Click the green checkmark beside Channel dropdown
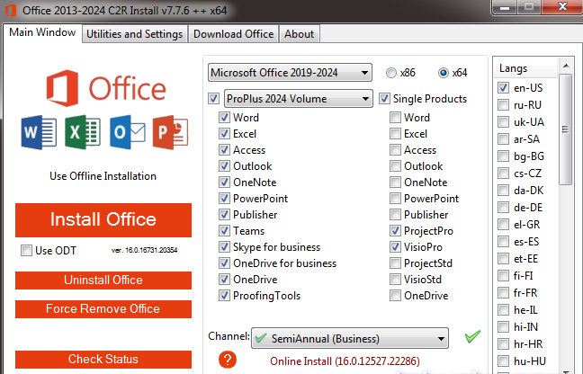Viewport: 583px width, 374px height. point(472,338)
